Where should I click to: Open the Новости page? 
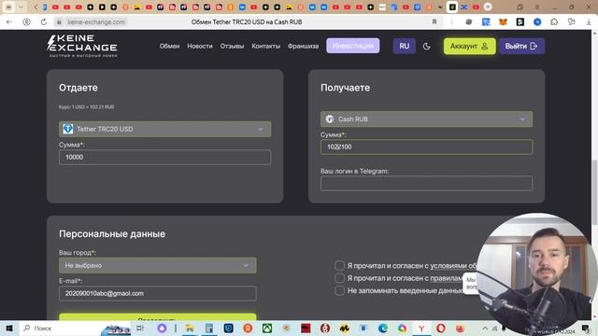pyautogui.click(x=200, y=46)
